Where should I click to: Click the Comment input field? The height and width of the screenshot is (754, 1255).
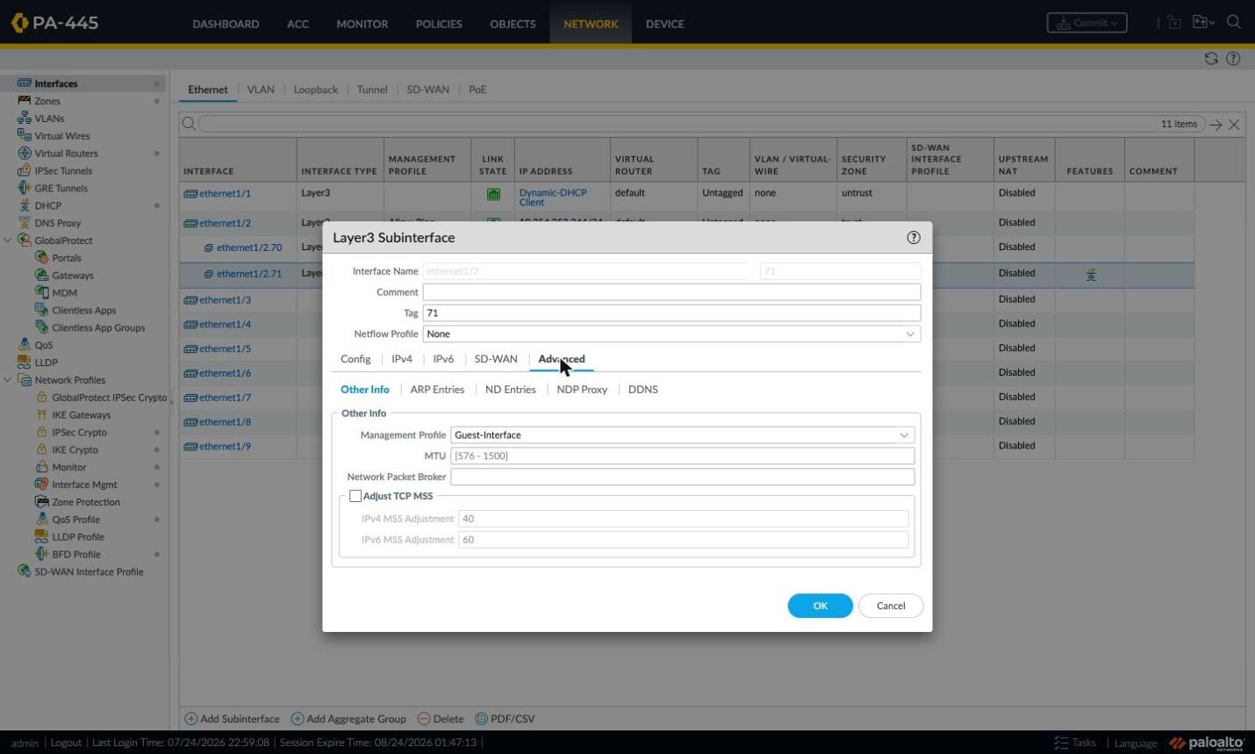tap(671, 292)
